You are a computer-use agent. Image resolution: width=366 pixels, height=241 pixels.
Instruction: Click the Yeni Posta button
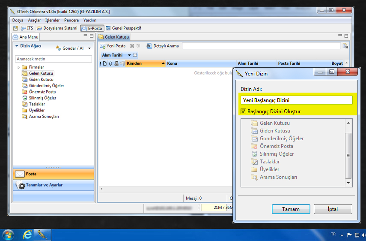click(113, 46)
